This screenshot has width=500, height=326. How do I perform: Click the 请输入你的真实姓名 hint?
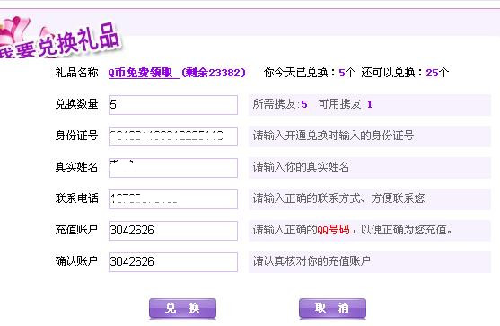(301, 167)
